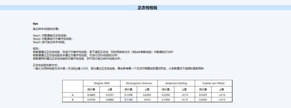Select the Kolmogorov-Smirnov column header
The width and height of the screenshot is (291, 108).
[x=139, y=83]
